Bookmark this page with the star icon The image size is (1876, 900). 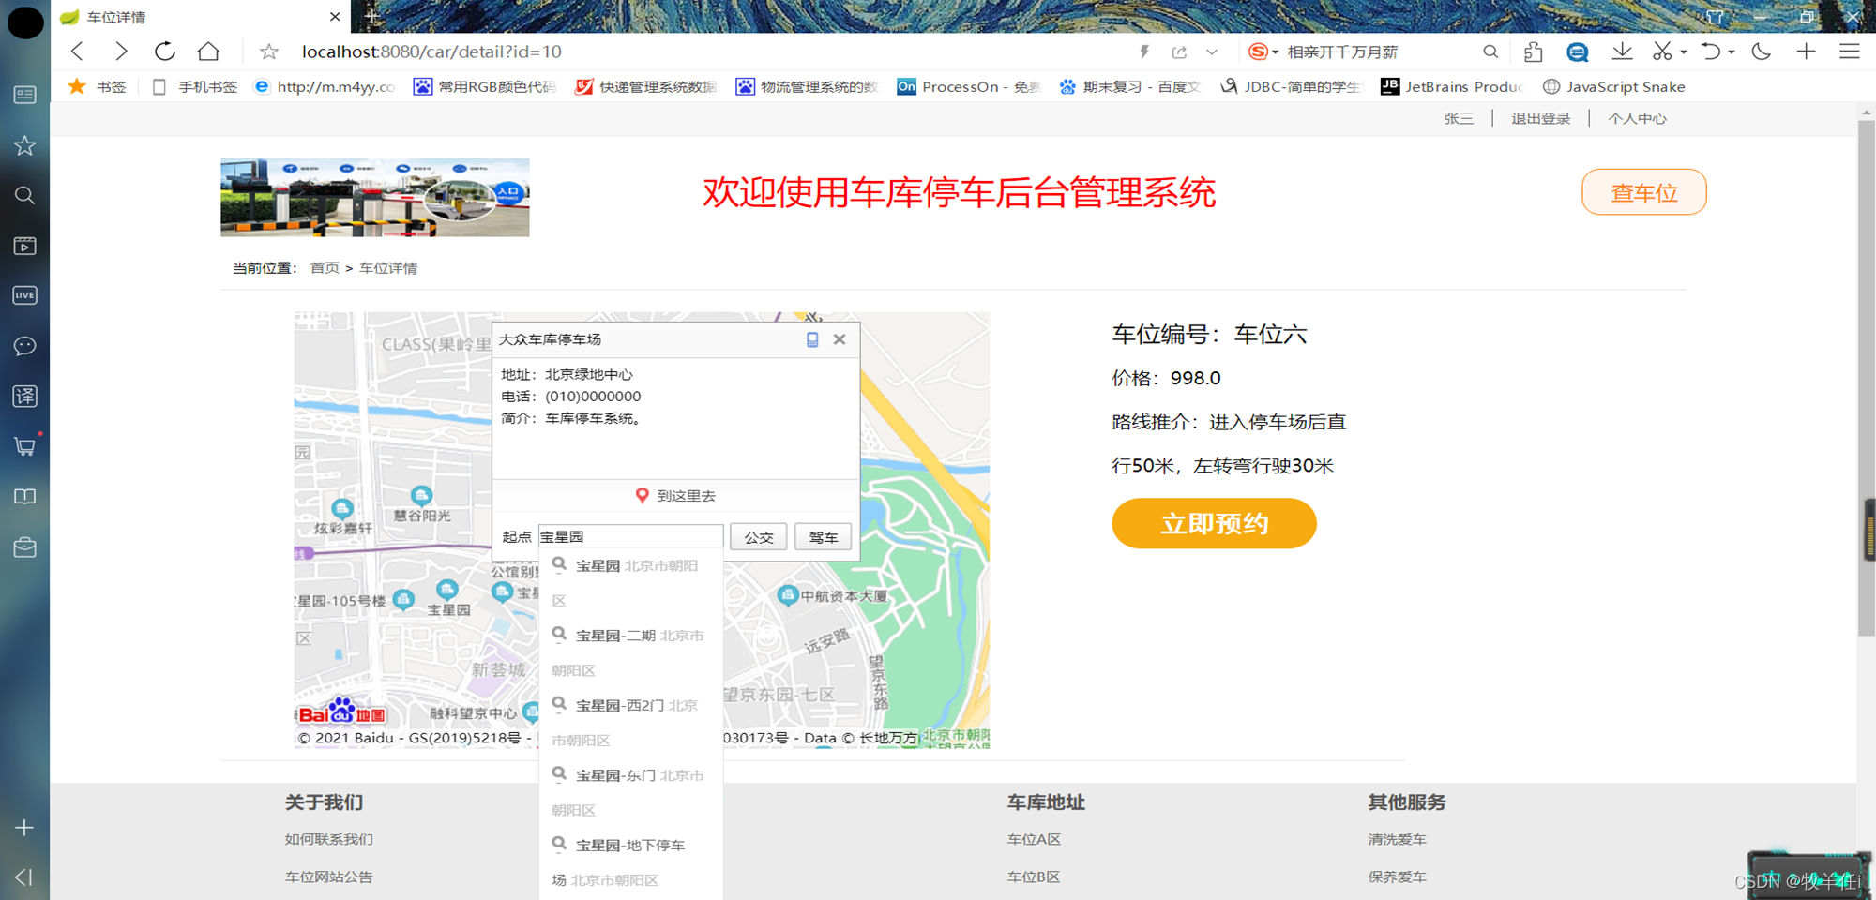[x=269, y=52]
